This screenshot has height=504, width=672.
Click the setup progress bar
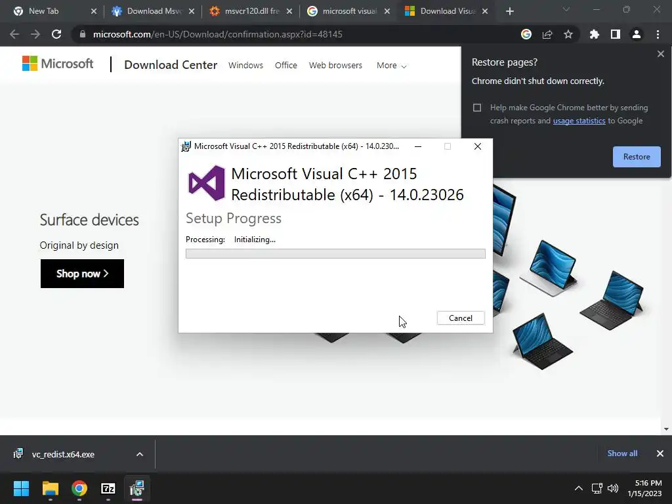[335, 254]
